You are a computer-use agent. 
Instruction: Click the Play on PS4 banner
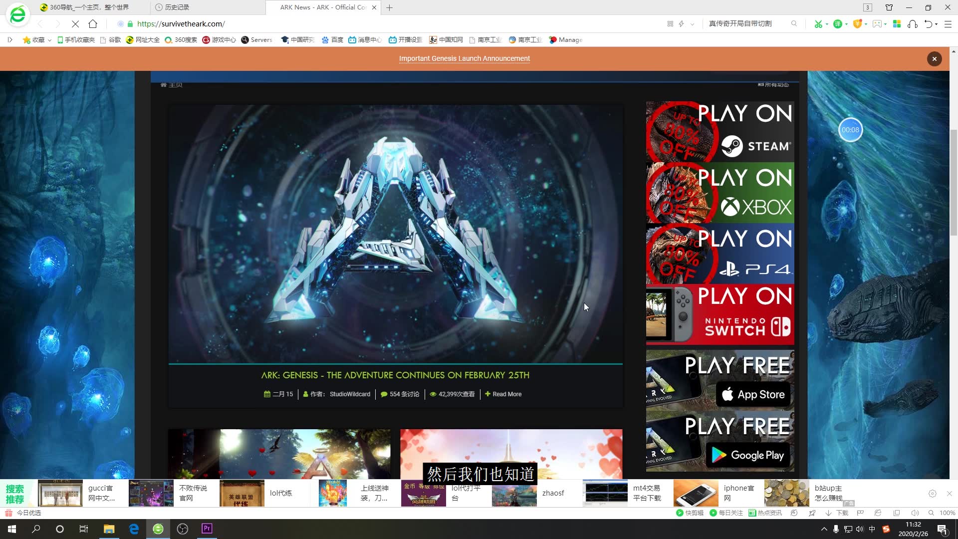[x=720, y=254]
